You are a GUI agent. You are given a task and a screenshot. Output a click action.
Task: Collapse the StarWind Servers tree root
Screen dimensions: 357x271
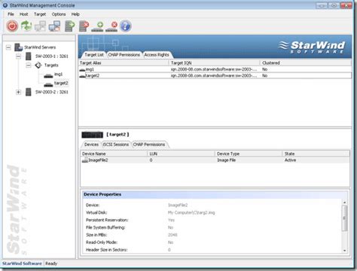[x=8, y=47]
